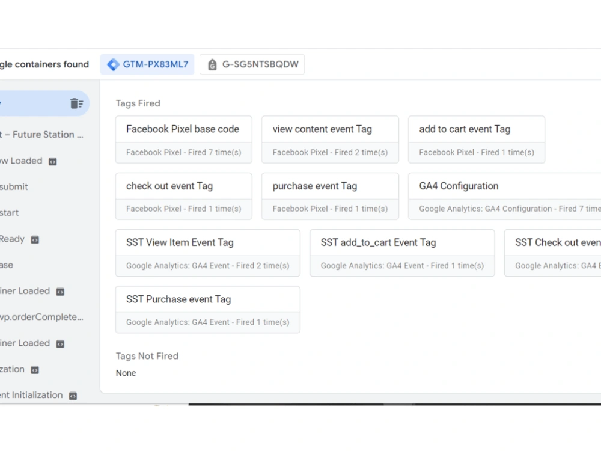Click the code badge beside Consent Initialization
This screenshot has width=601, height=451.
tap(73, 396)
